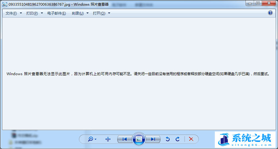The width and height of the screenshot is (278, 149).
Task: Click the 电子邮件(E) button
Action: pos(56,13)
